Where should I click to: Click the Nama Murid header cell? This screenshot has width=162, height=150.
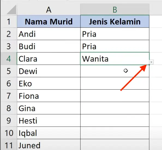pyautogui.click(x=49, y=21)
